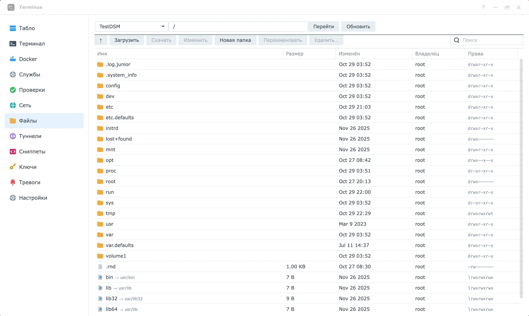Open the Настройки settings icon
This screenshot has width=529, height=316.
pyautogui.click(x=13, y=198)
